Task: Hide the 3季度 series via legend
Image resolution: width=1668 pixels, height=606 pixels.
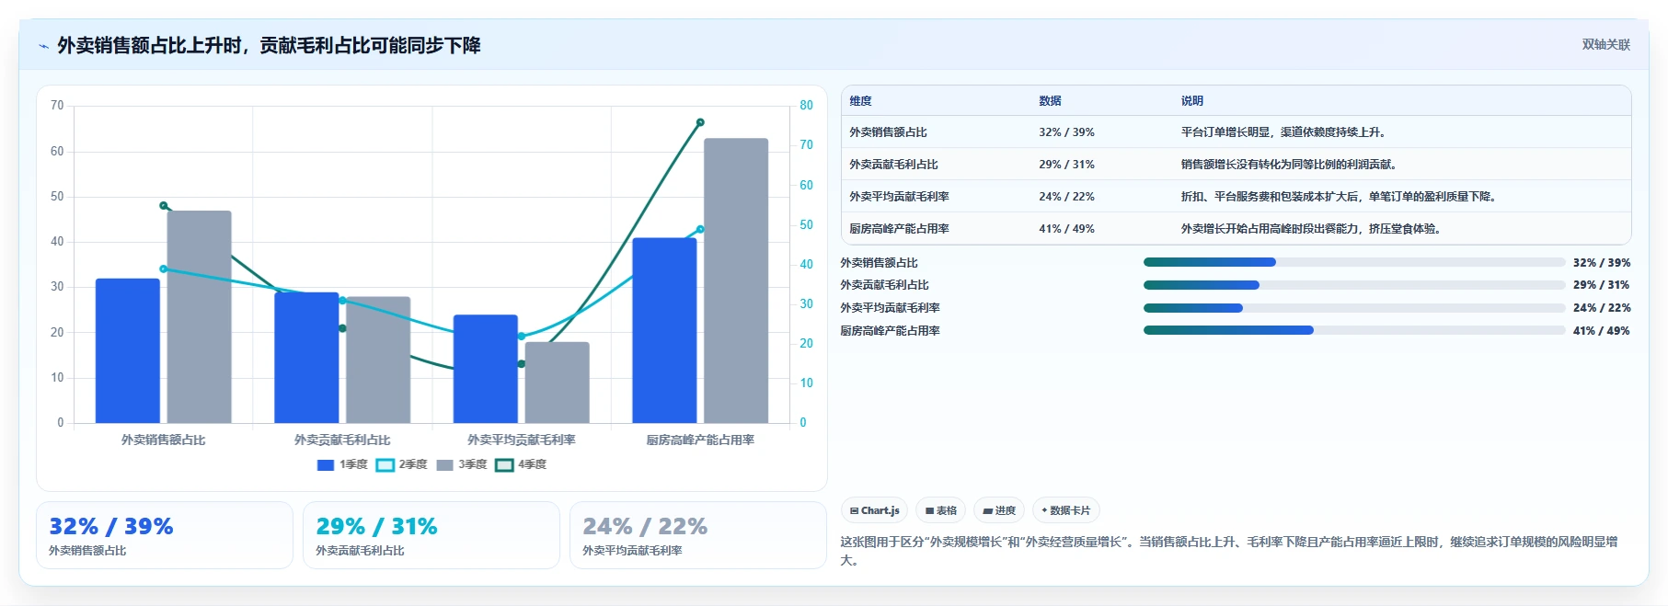Action: tap(462, 464)
